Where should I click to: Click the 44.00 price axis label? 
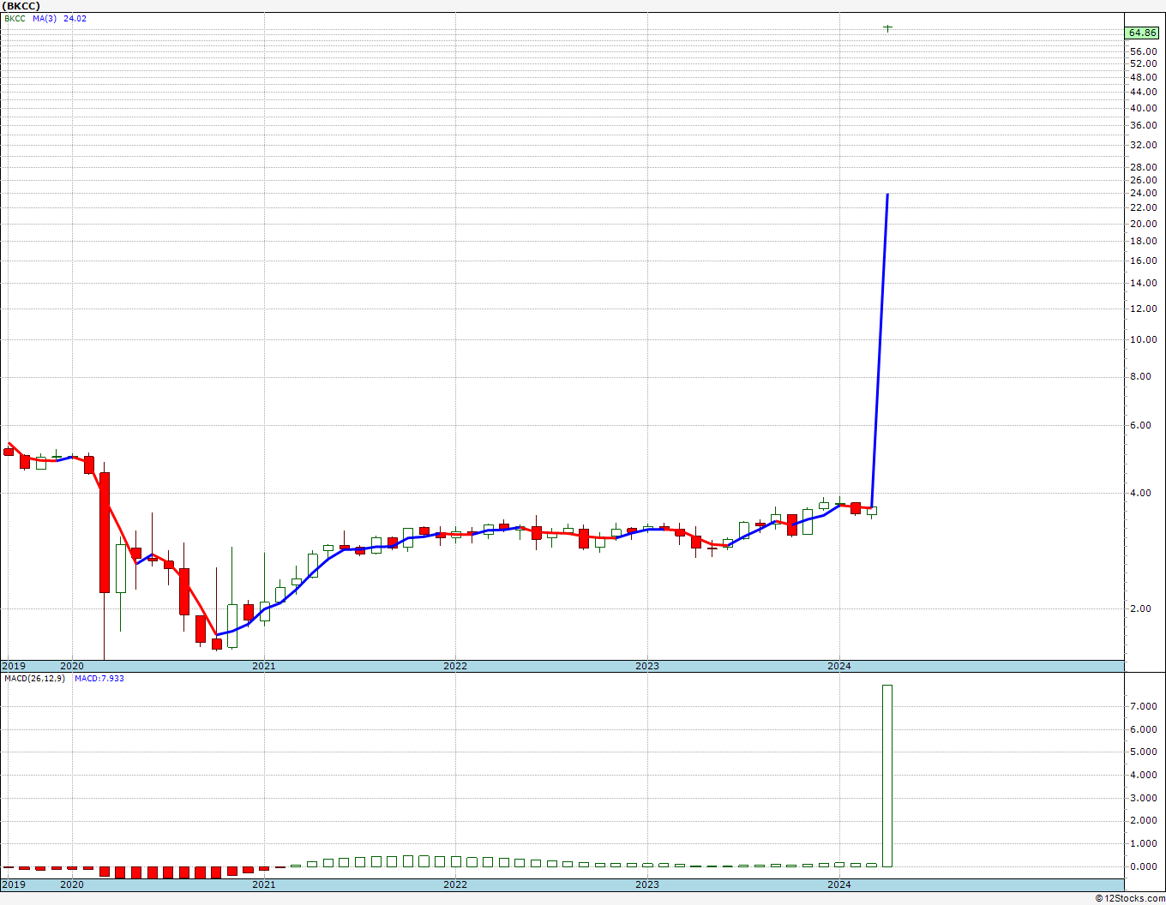(1143, 92)
